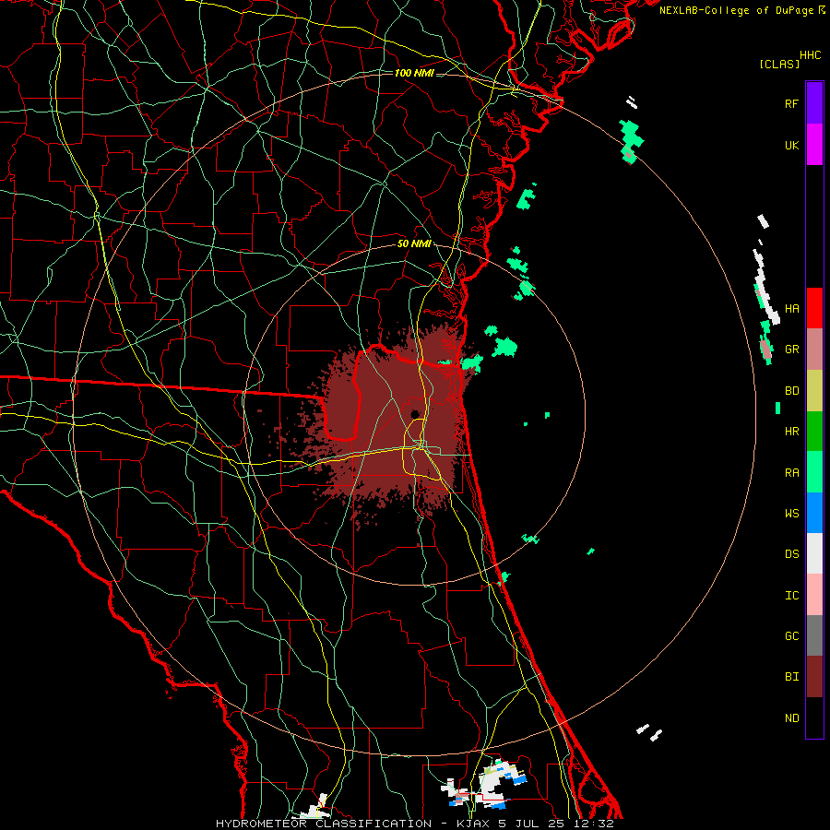830x830 pixels.
Task: Click the 'RF' legend label
Action: 791,103
